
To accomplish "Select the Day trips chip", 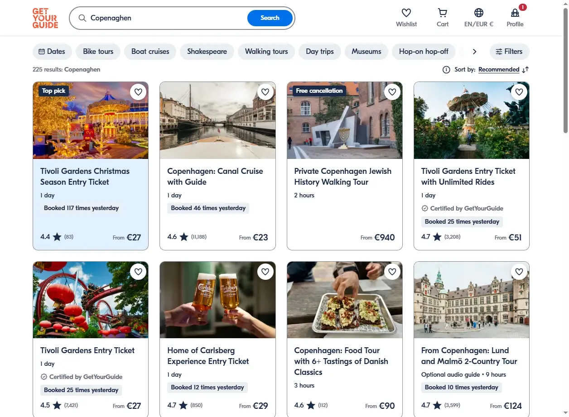I will pos(320,52).
